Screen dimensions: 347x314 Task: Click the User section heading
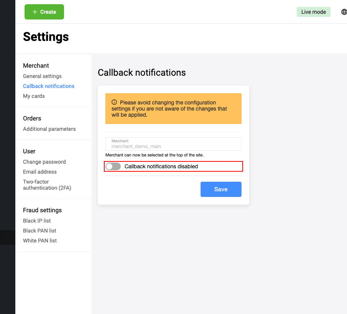click(x=29, y=151)
